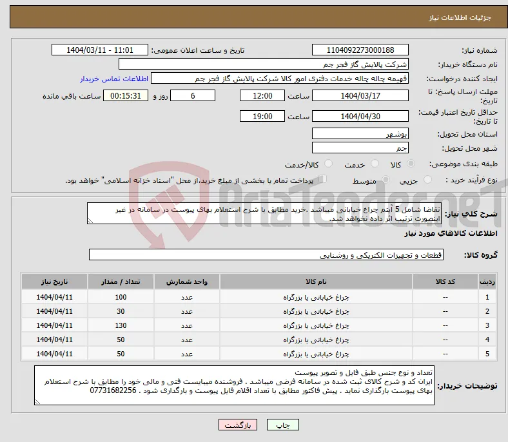Click need date 1404/04/11 in row 2
Screen dimensions: 508x442
[x=54, y=311]
